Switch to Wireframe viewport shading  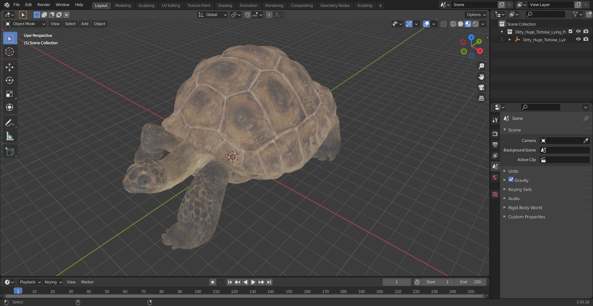click(x=453, y=24)
